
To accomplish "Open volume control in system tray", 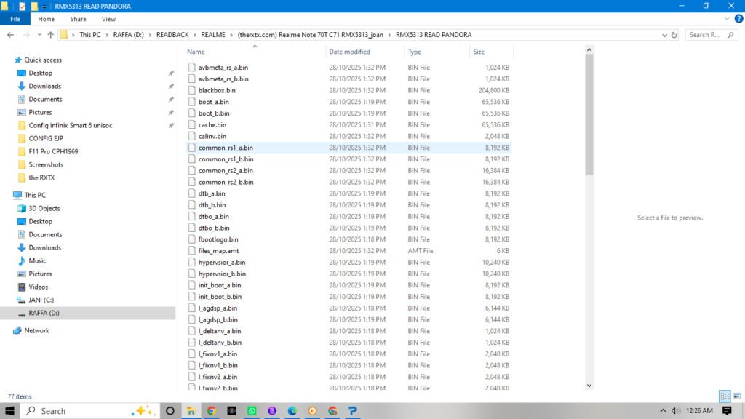I will tap(675, 411).
